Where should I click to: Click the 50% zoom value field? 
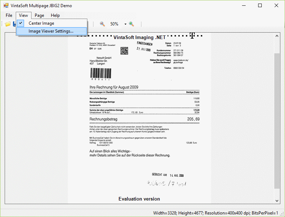[114, 24]
